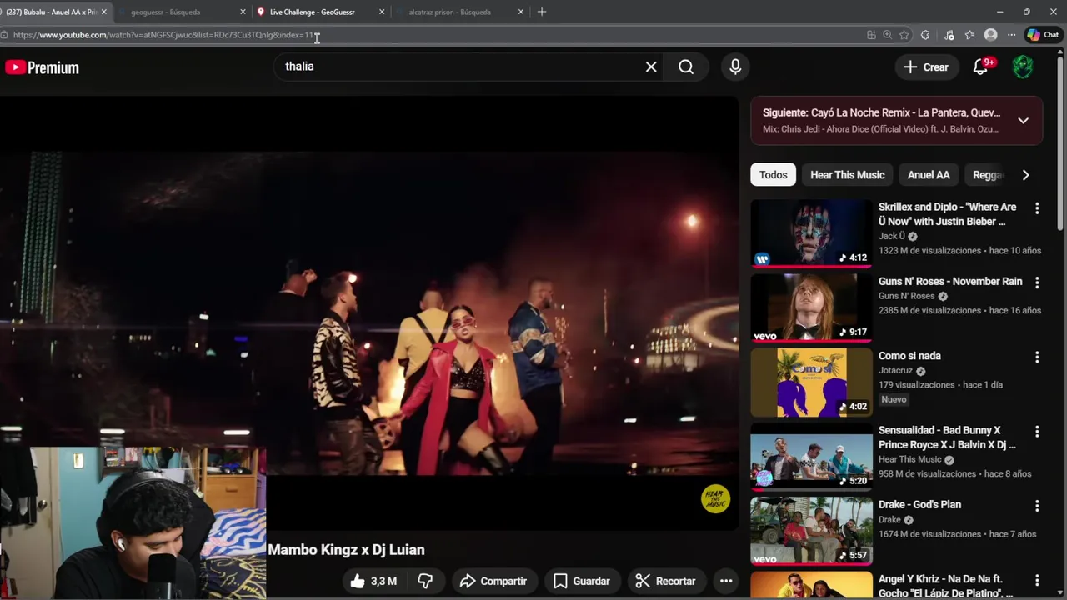Screen dimensions: 1067x600
Task: Click the YouTube Premium logo
Action: 42,67
